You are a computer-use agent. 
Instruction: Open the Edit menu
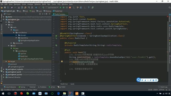point(6,4)
